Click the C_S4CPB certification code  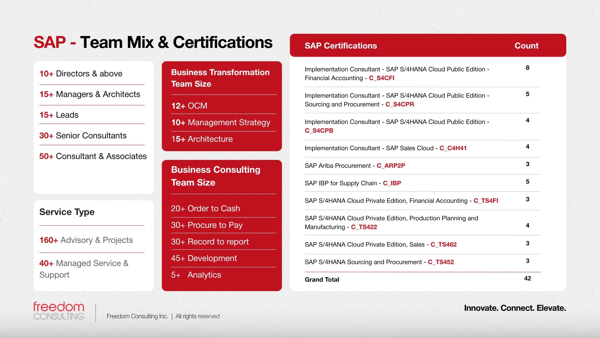coord(319,131)
